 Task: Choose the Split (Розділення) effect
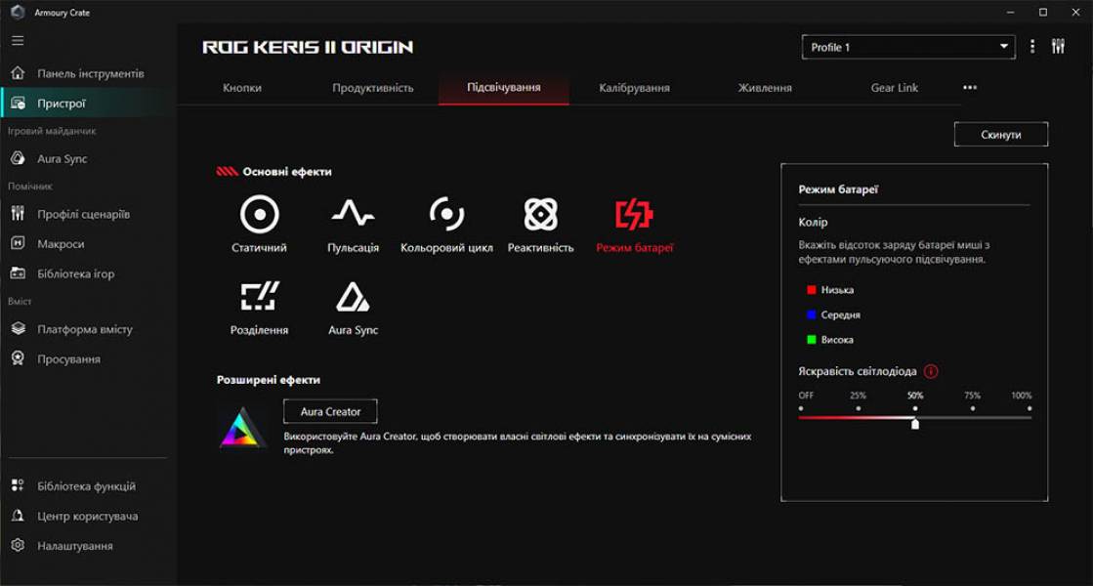coord(258,296)
